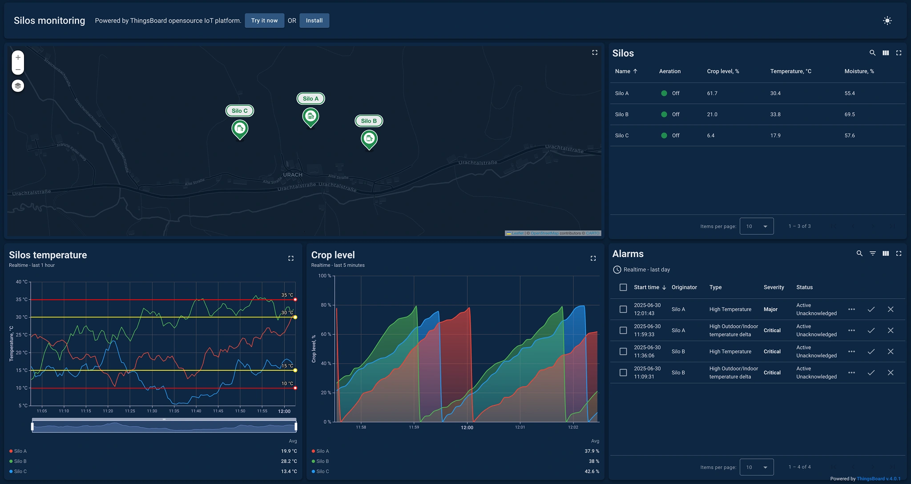
Task: Expand the Silos temperature chart to fullscreen
Action: [x=291, y=258]
